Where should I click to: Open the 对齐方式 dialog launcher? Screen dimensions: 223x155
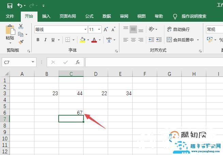200,51
